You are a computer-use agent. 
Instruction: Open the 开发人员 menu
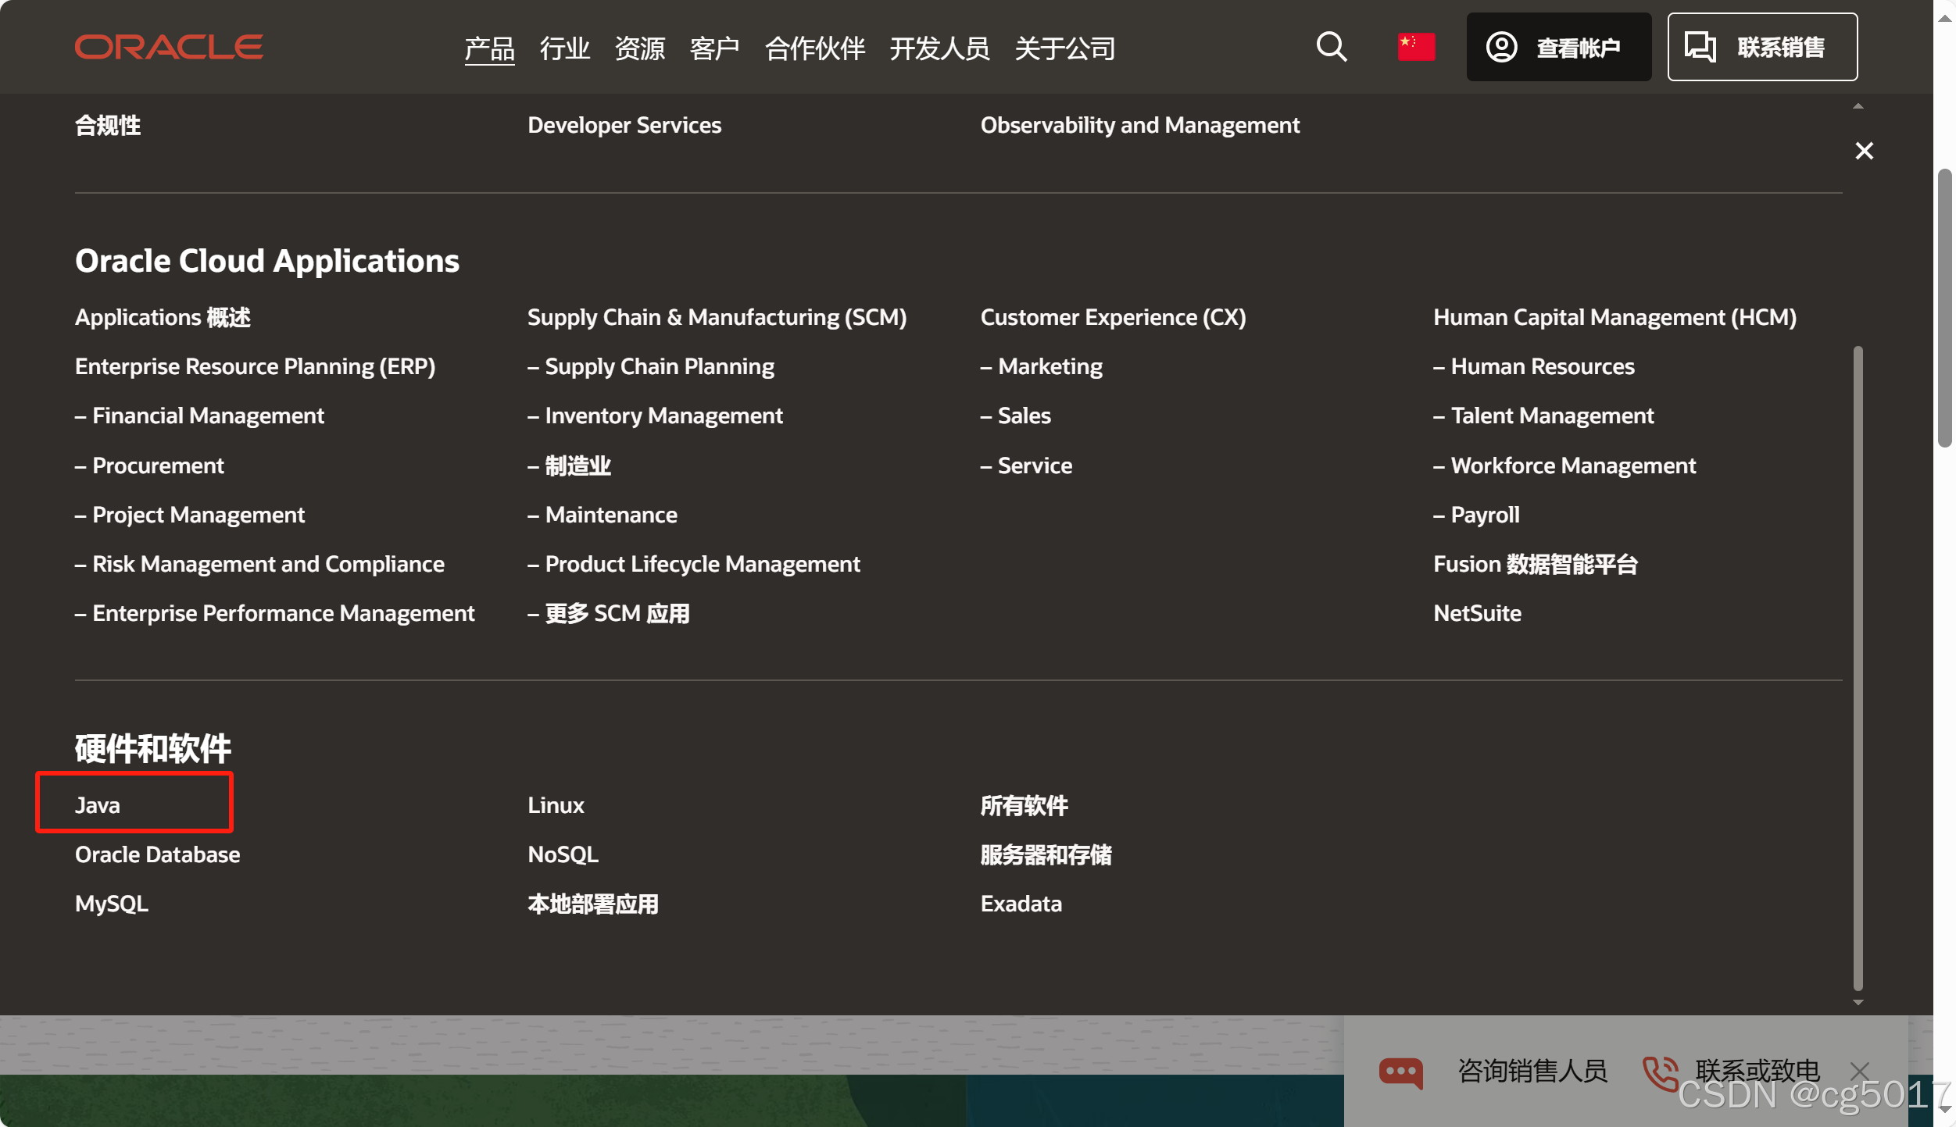coord(939,48)
